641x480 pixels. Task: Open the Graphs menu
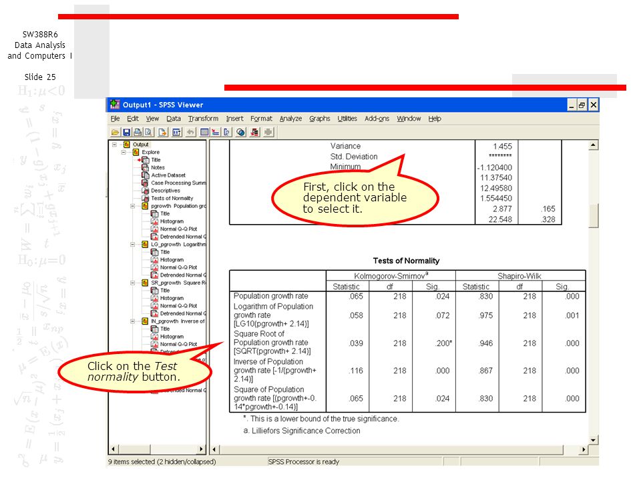319,119
